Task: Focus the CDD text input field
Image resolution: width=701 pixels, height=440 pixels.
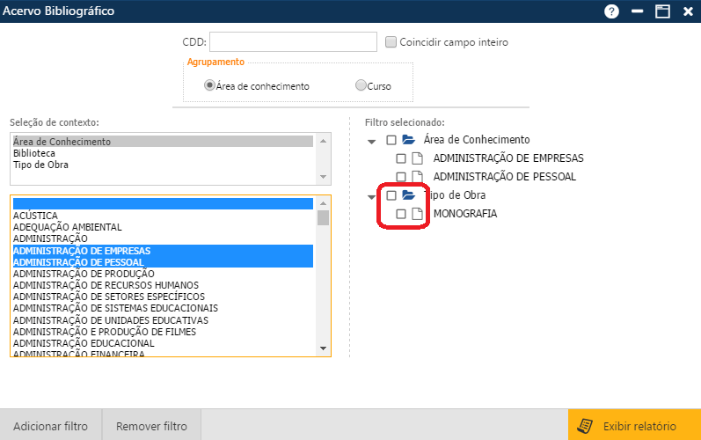Action: click(x=293, y=41)
